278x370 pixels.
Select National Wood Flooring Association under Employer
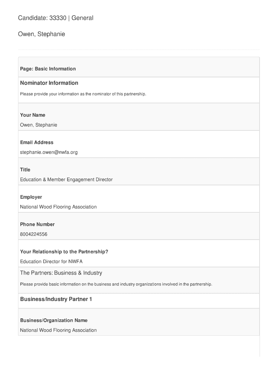[x=58, y=207]
